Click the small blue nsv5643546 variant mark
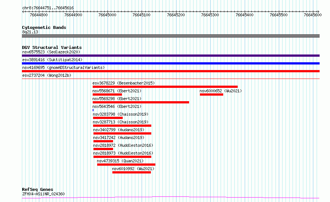The height and width of the screenshot is (202, 330). pos(93,110)
